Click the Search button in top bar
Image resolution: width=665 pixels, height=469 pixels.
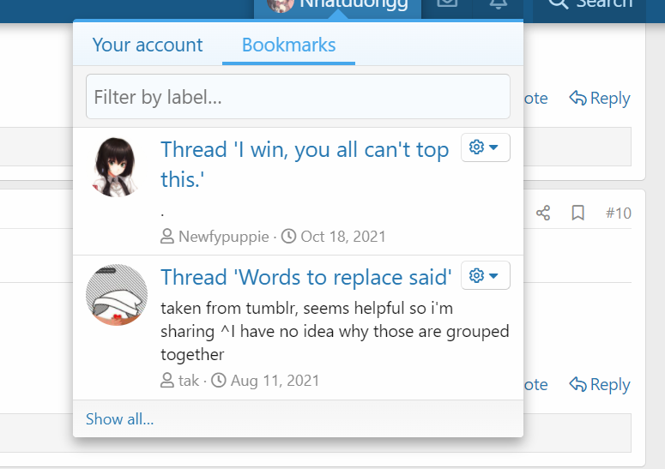[x=590, y=4]
